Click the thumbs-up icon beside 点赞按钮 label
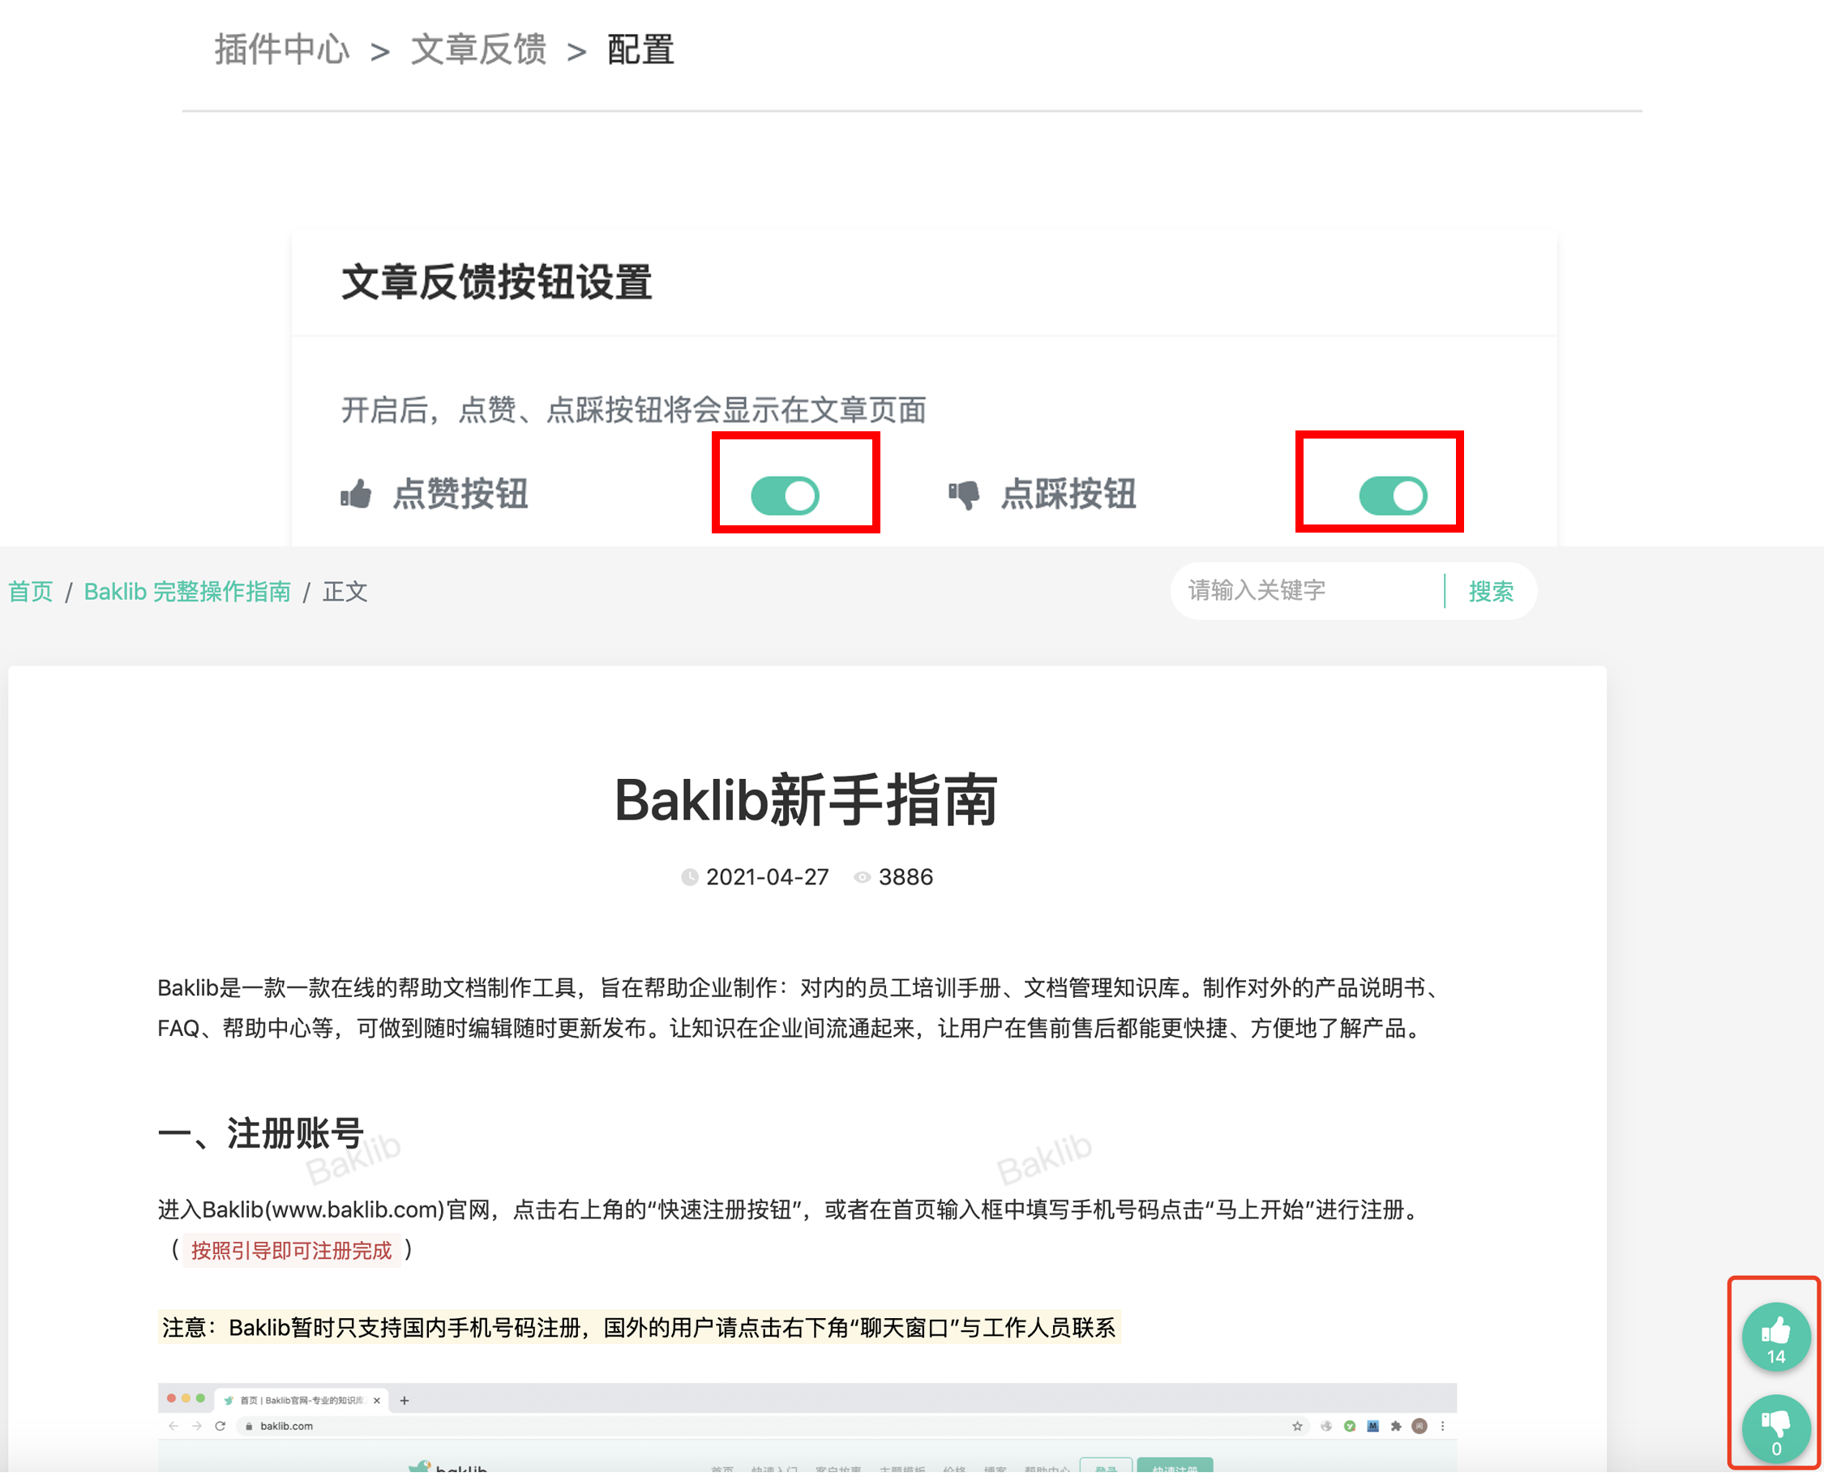Viewport: 1824px width, 1477px height. coord(357,494)
